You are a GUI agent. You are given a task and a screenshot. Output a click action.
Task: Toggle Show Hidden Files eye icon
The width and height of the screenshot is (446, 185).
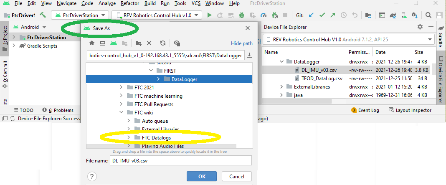coord(177,43)
